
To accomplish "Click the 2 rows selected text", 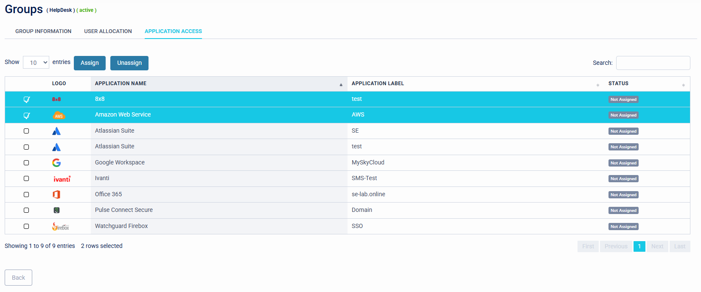I will coord(102,246).
